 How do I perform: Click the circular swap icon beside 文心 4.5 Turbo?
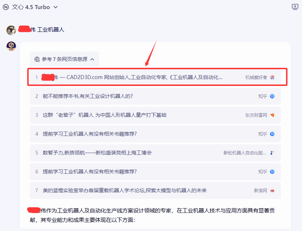[x=6, y=7]
